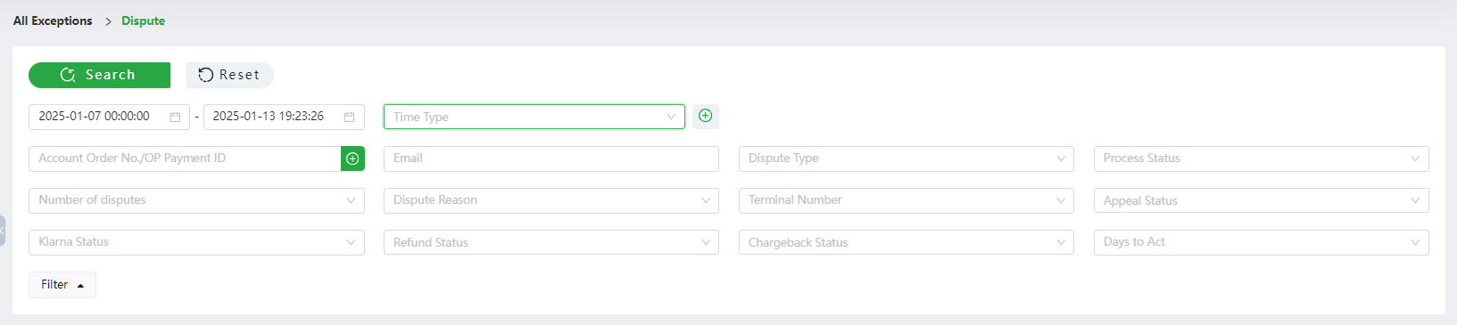This screenshot has width=1457, height=325.
Task: Expand the Dispute Type dropdown
Action: (906, 158)
